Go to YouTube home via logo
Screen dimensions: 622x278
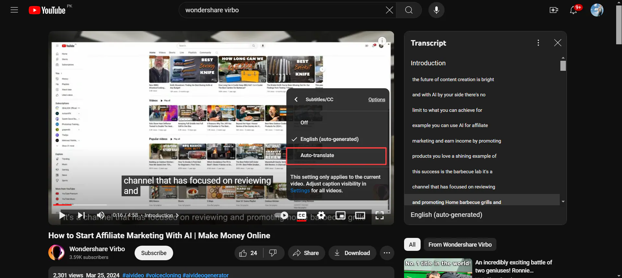point(47,10)
